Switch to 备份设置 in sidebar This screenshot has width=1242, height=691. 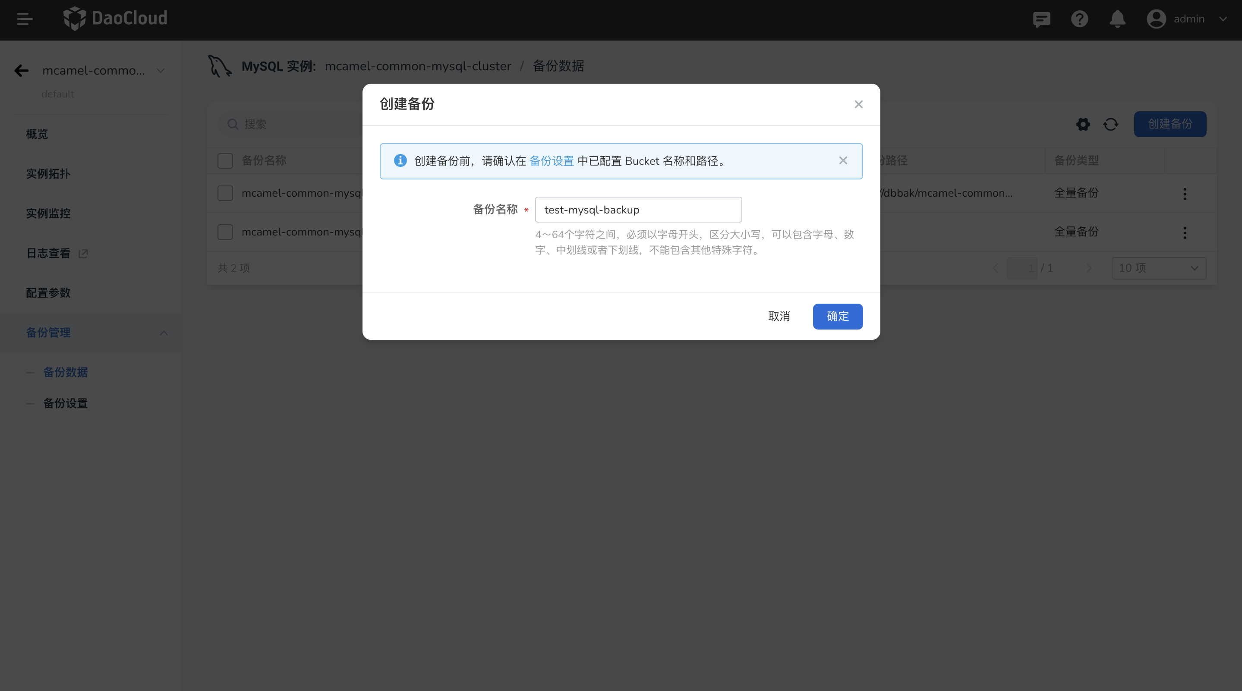pyautogui.click(x=65, y=403)
